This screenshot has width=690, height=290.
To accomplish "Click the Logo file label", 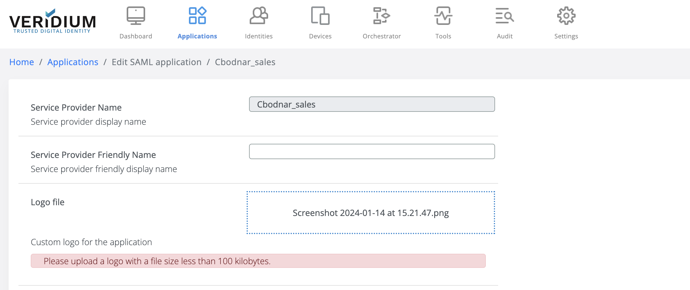I will point(48,202).
